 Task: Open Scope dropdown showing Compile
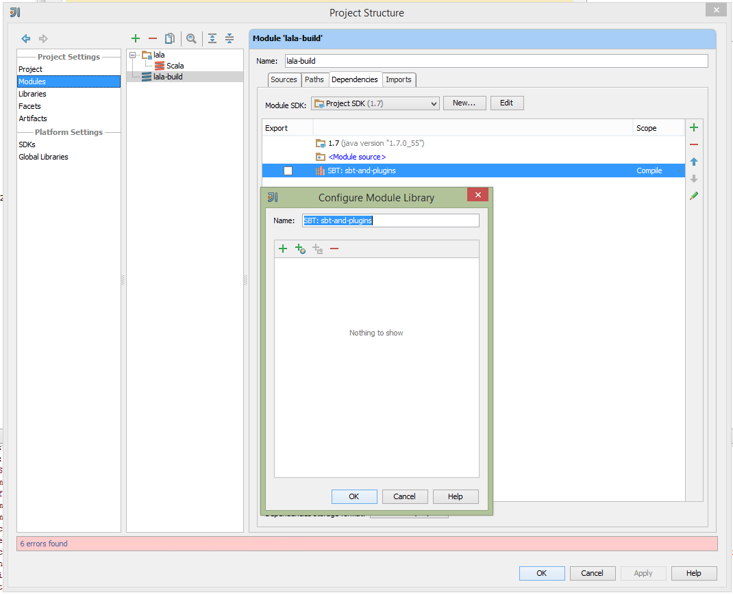tap(657, 170)
